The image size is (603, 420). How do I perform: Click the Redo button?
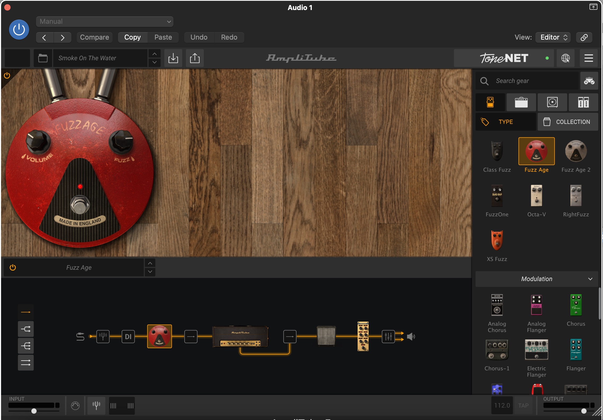point(229,37)
